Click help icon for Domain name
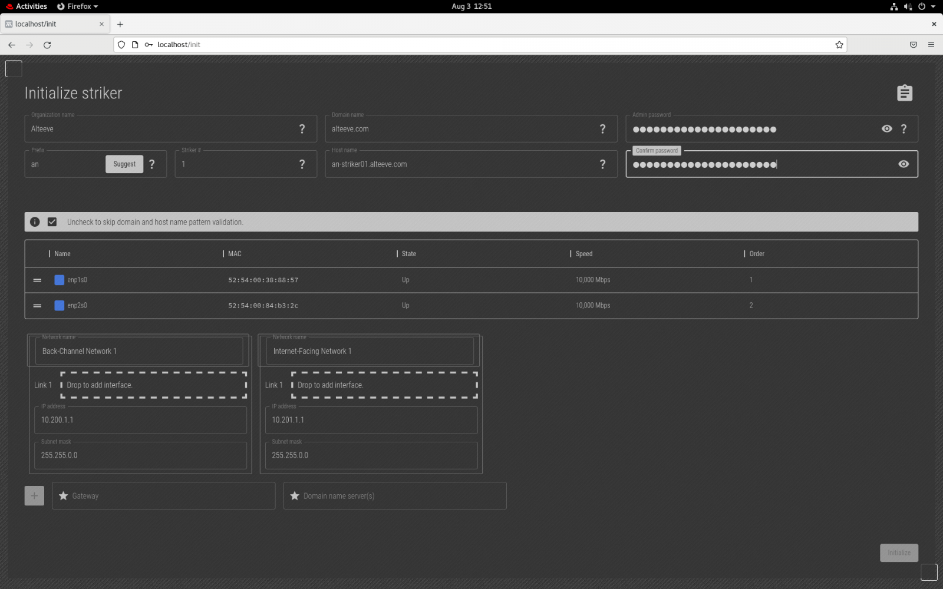Image resolution: width=943 pixels, height=589 pixels. [x=602, y=129]
